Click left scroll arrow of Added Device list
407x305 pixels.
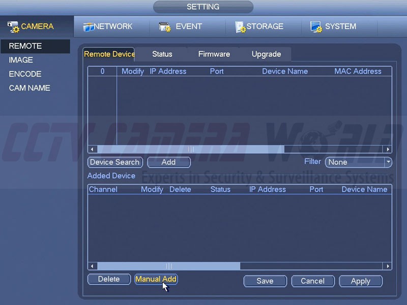(x=92, y=266)
